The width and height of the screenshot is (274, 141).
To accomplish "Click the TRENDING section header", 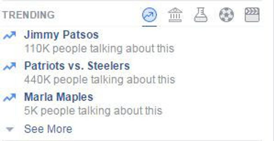I will tap(28, 15).
